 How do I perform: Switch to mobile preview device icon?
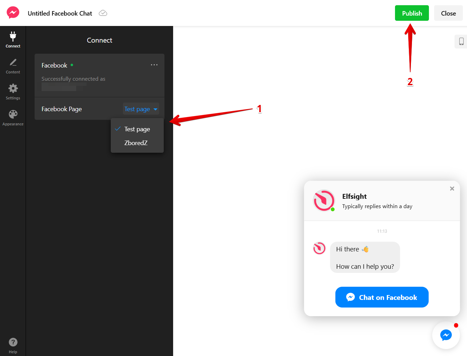tap(461, 41)
